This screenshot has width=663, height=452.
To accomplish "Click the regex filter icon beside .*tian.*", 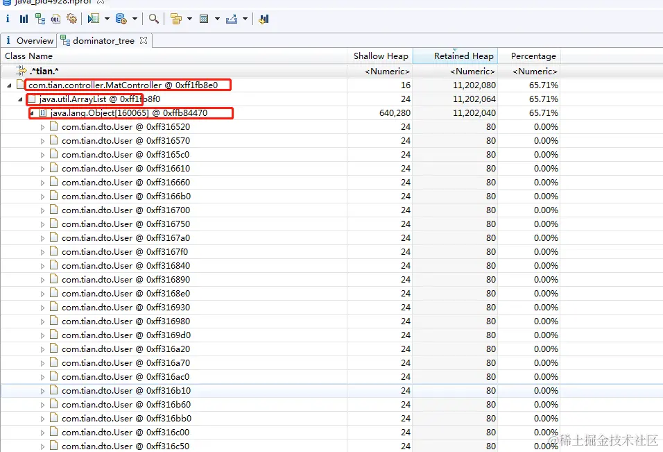I will coord(21,71).
